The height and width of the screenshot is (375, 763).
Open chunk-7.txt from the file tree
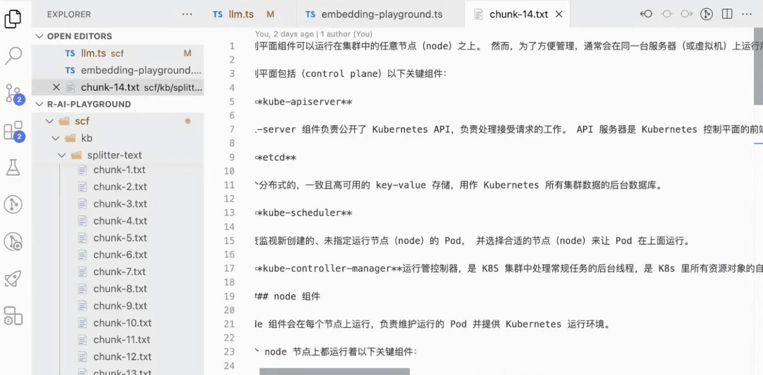point(119,271)
